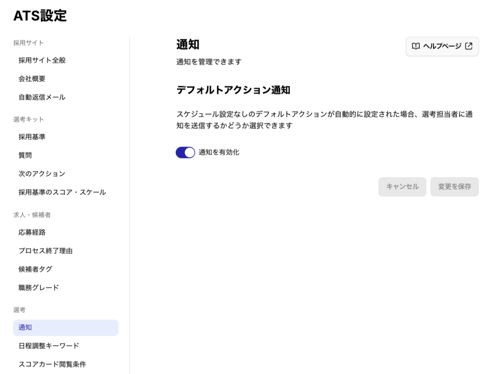This screenshot has width=486, height=374.
Task: Open the 採用基準 settings
Action: [32, 137]
